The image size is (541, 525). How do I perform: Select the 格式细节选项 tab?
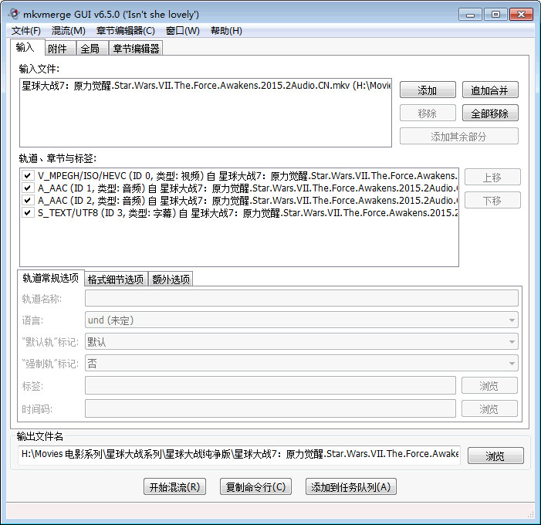(115, 279)
